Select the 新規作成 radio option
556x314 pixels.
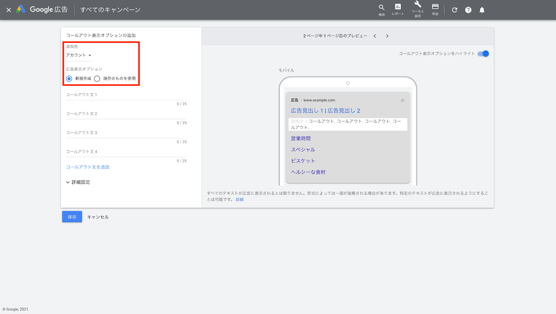[x=69, y=79]
